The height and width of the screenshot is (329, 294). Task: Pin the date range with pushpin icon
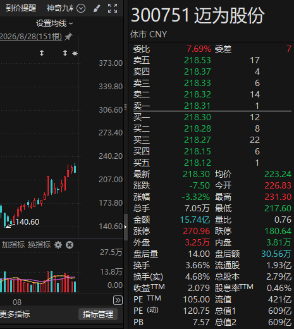[x=68, y=37]
